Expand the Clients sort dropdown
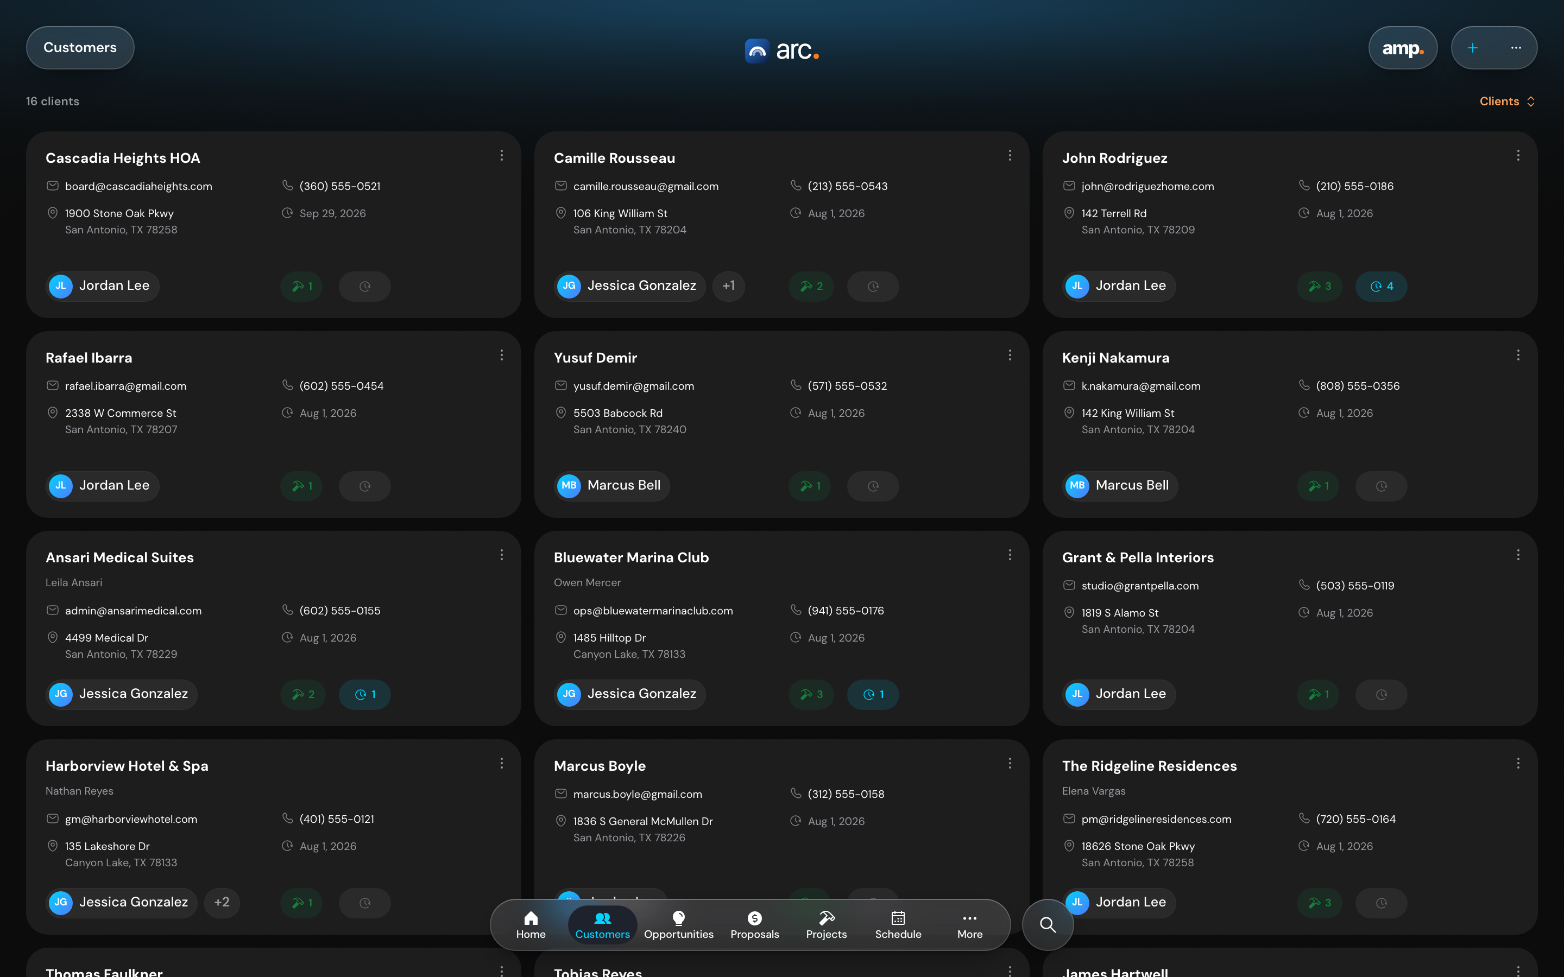Viewport: 1564px width, 977px height. coord(1507,101)
